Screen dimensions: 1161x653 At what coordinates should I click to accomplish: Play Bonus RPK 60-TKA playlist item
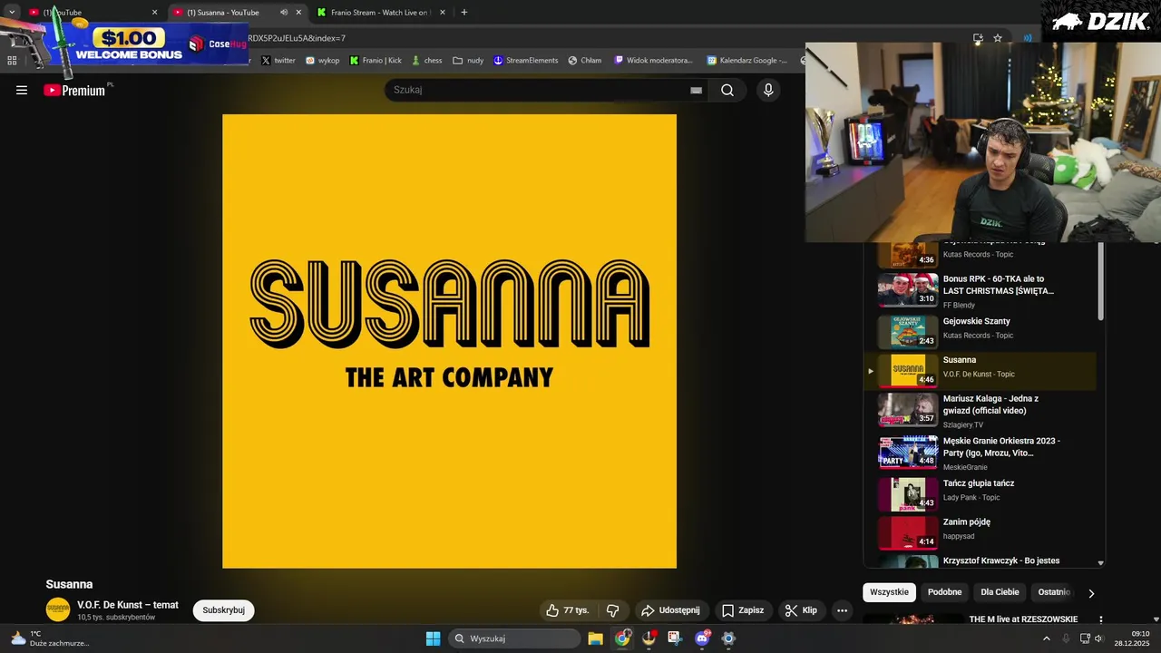[980, 290]
